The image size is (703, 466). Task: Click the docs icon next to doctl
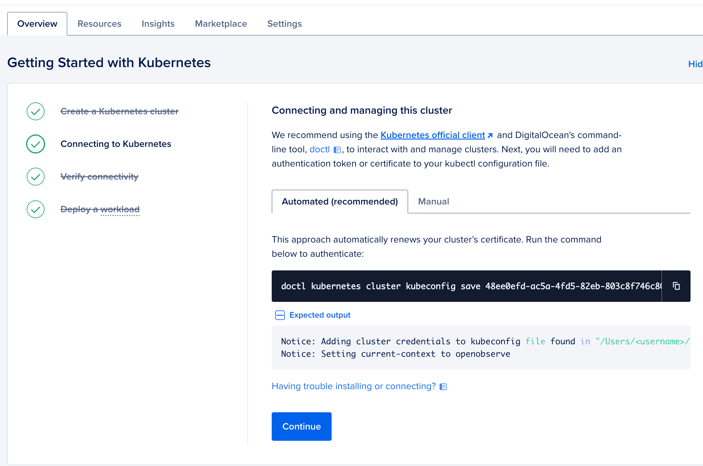pos(337,150)
